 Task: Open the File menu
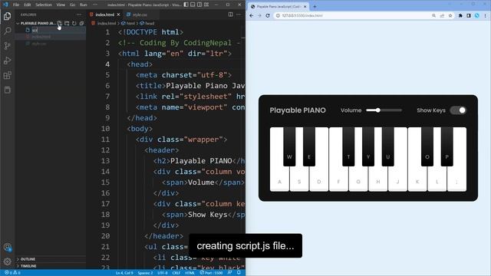pos(16,5)
